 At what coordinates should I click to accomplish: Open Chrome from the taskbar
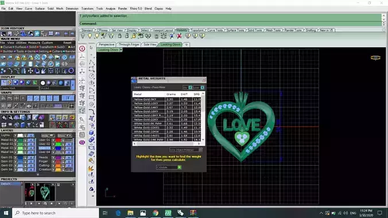[x=156, y=213]
